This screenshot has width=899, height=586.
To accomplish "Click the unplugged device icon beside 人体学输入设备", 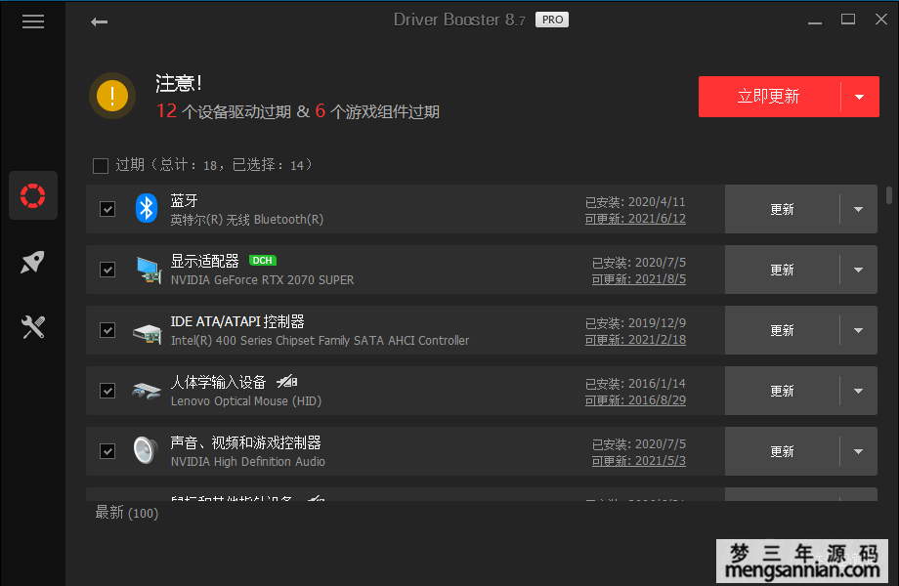I will point(287,381).
